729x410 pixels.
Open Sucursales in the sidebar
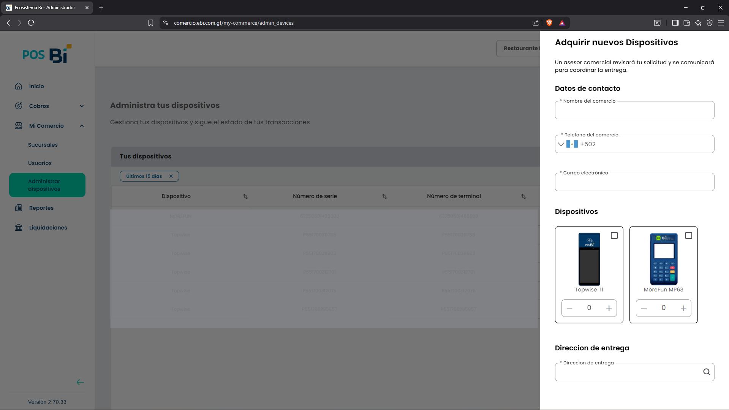click(43, 145)
